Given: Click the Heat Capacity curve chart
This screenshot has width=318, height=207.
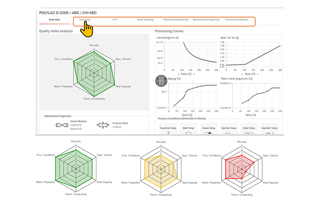Looking at the screenshot, I should 192,96.
